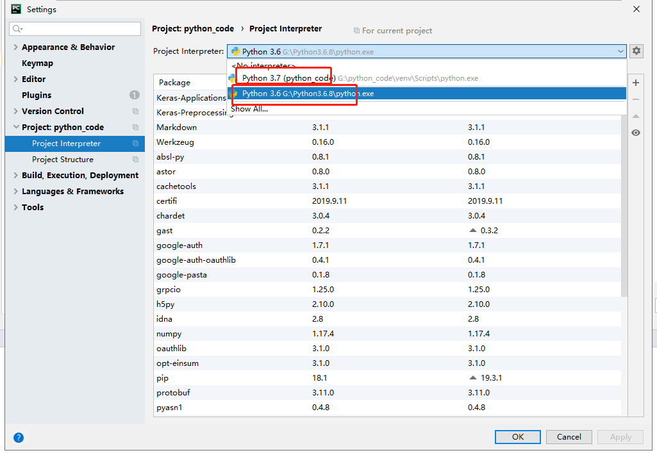Select the google-pasta package row

[387, 274]
